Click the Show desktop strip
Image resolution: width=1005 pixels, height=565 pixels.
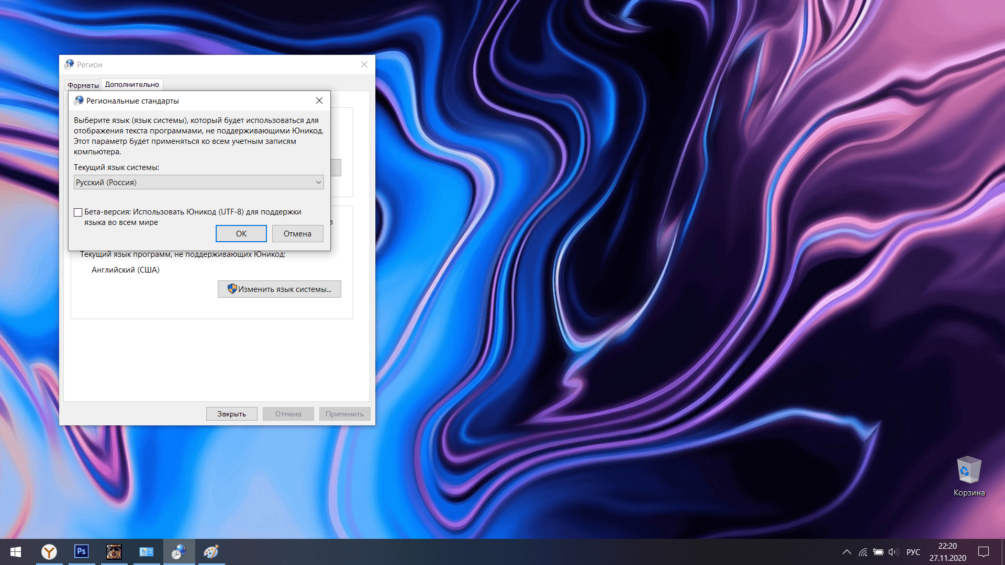click(x=1003, y=552)
